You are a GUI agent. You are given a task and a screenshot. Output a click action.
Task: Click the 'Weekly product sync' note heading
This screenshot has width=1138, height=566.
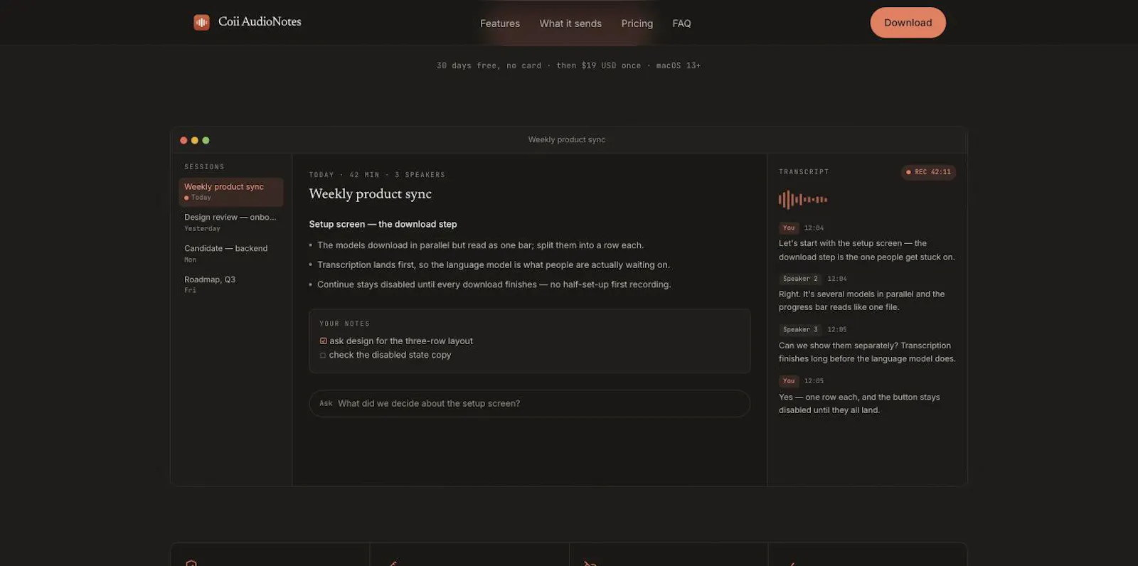point(370,194)
